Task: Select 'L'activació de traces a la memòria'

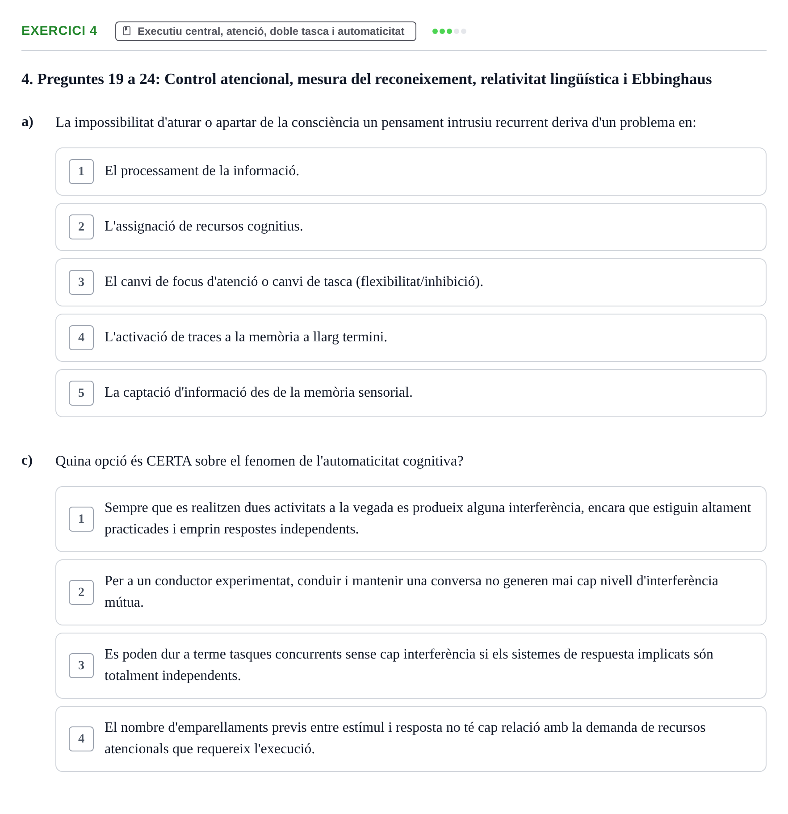Action: [x=411, y=338]
